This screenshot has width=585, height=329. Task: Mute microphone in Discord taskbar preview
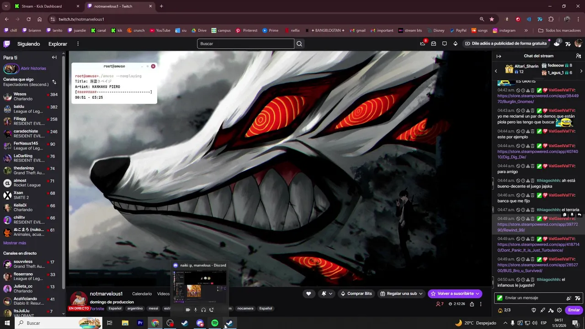pyautogui.click(x=196, y=310)
